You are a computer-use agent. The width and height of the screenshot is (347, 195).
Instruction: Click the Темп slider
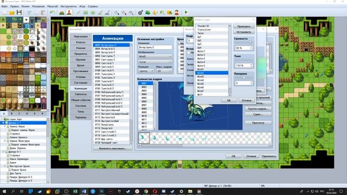pos(243,60)
